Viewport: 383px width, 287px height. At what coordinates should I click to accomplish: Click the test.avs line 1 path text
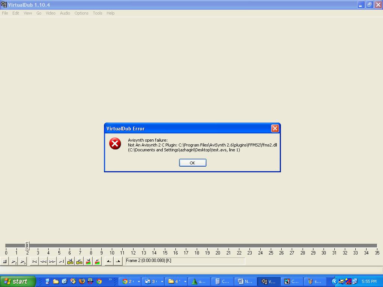184,150
